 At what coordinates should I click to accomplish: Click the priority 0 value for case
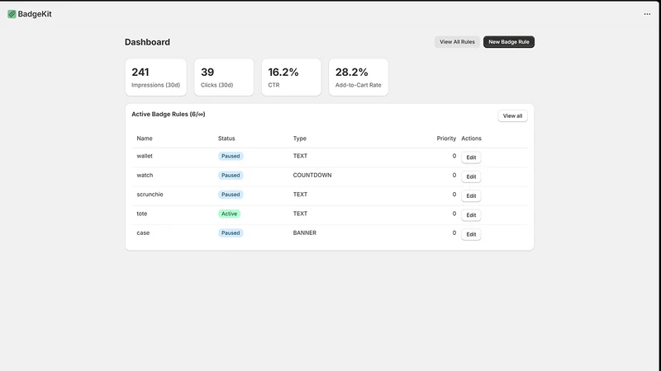(454, 232)
